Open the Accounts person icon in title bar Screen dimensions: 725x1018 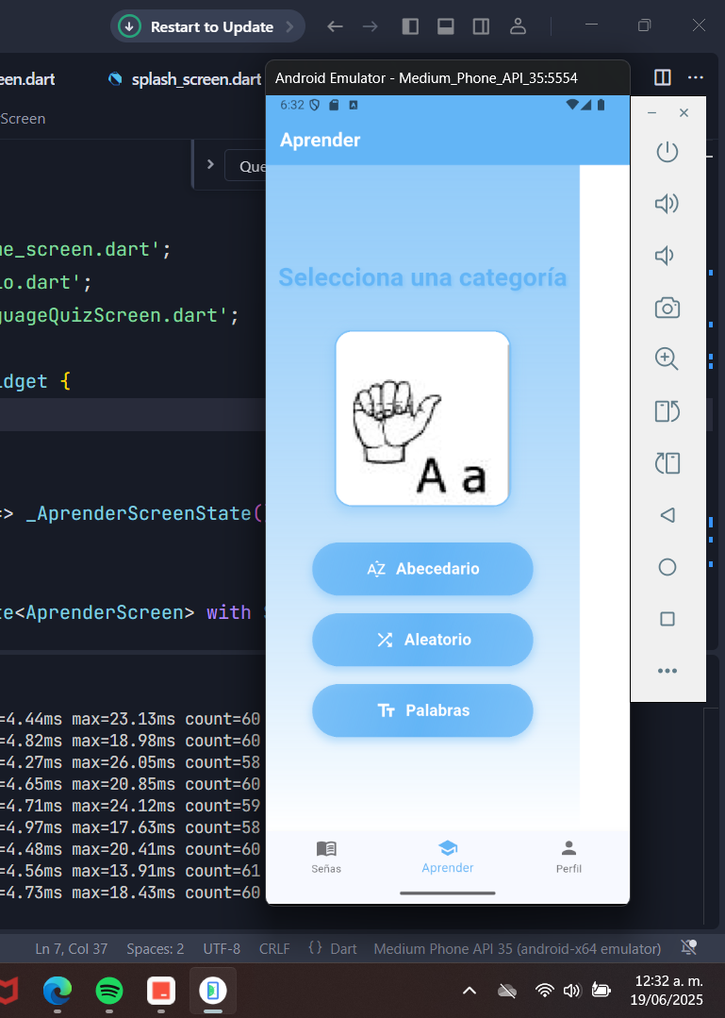pos(518,26)
